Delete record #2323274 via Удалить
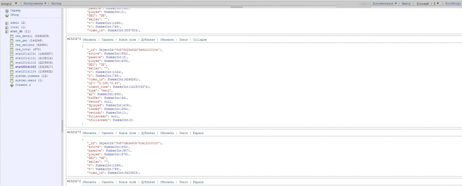462x186 pixels. [107, 40]
